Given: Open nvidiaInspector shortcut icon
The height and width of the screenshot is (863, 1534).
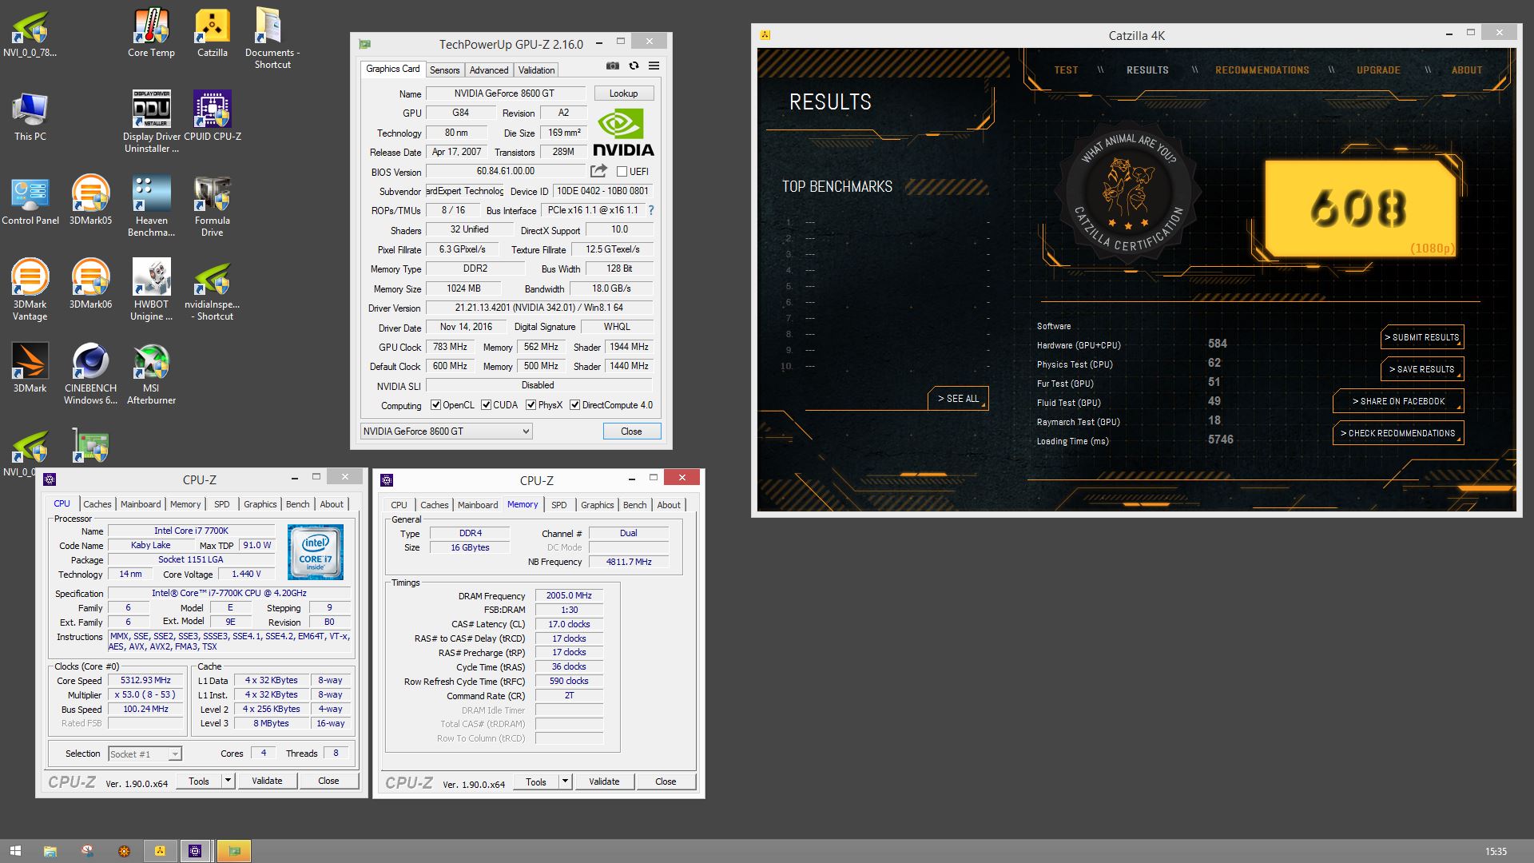Looking at the screenshot, I should click(213, 290).
